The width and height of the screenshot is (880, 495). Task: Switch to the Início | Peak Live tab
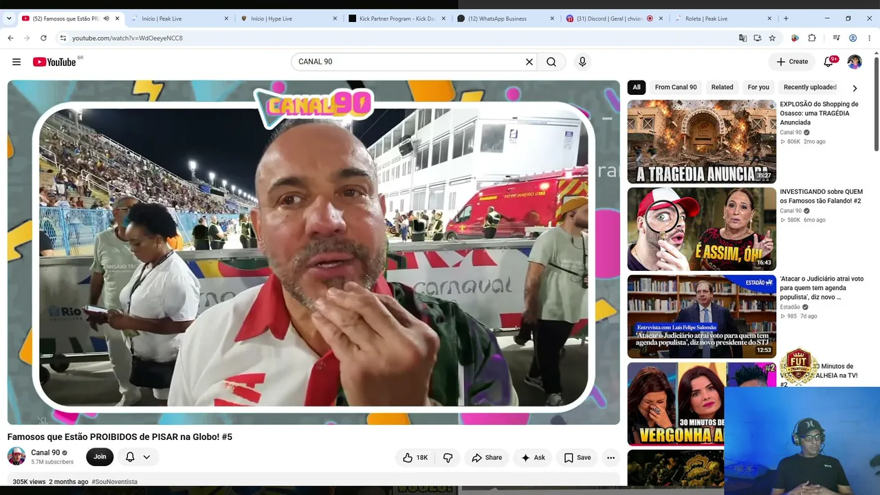pos(179,19)
